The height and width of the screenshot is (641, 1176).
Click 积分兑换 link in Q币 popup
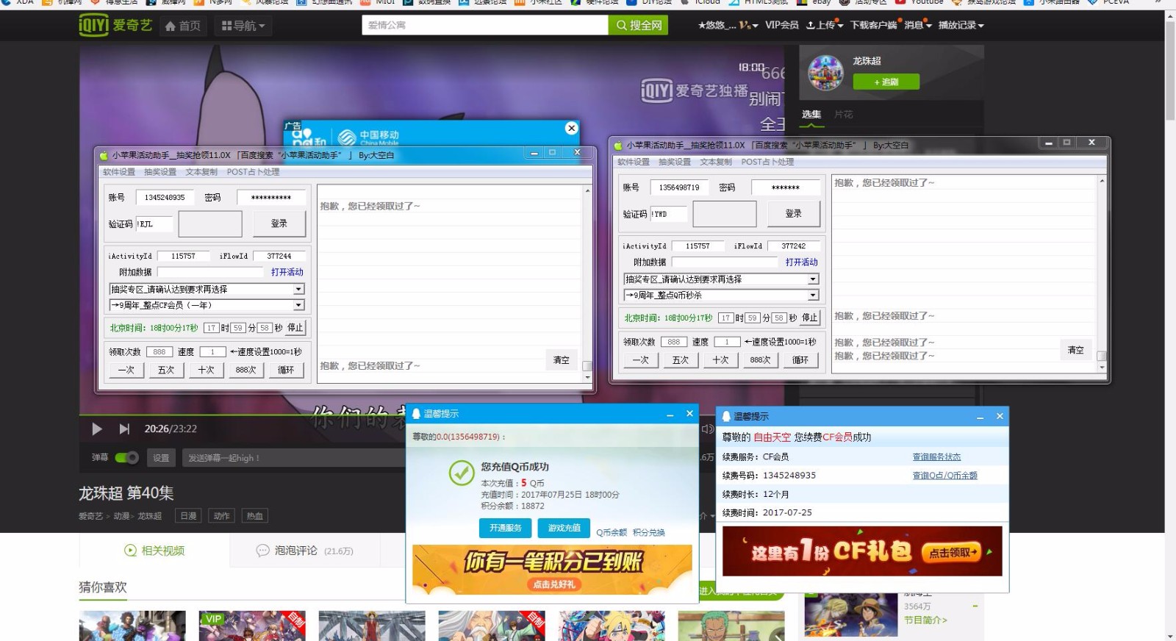pos(649,532)
